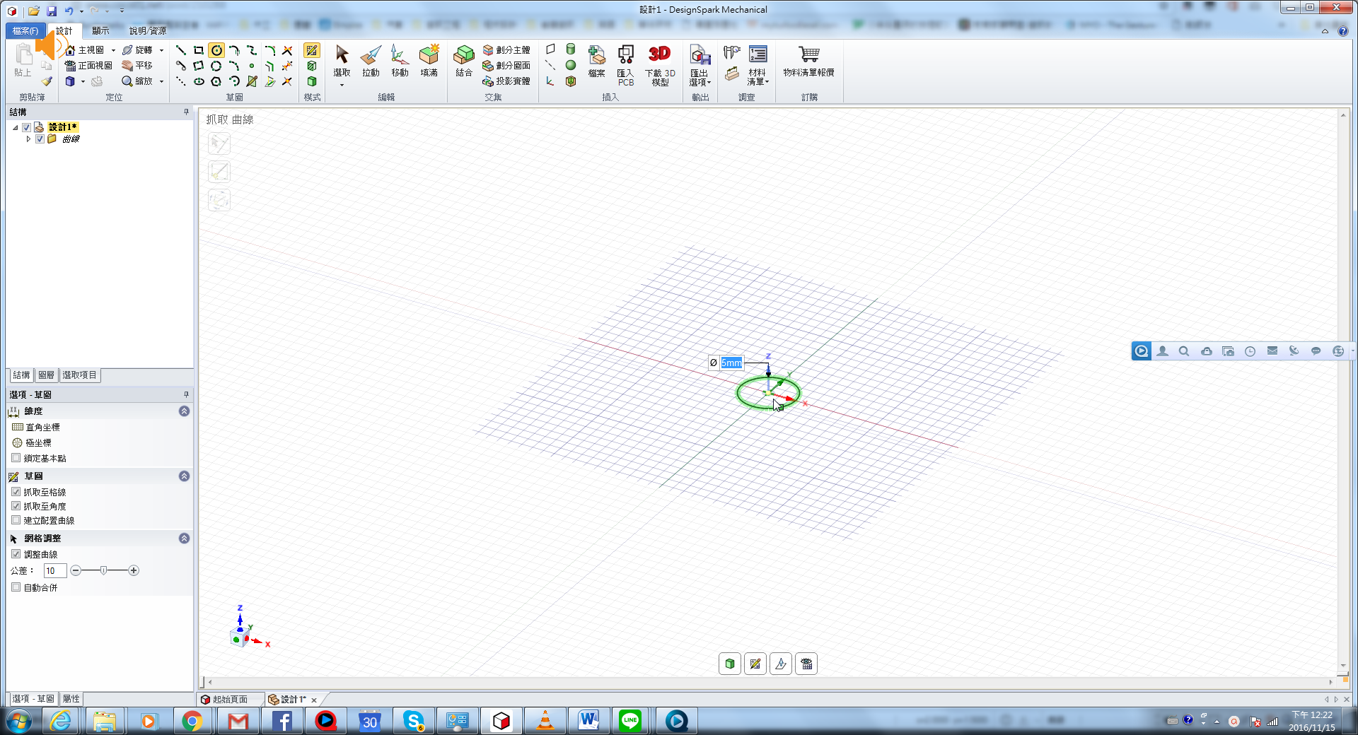Switch to 3D Mode in ribbon
The width and height of the screenshot is (1358, 735).
[312, 81]
